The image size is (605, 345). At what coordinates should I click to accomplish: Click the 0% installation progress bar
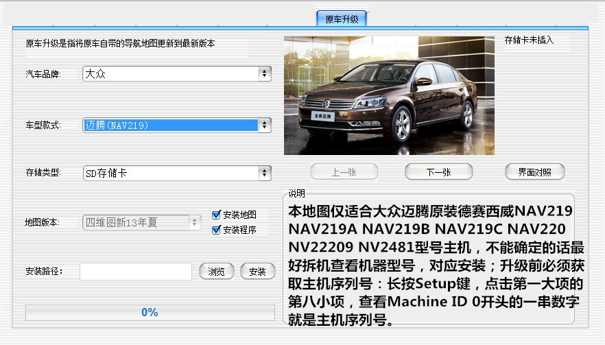click(150, 313)
